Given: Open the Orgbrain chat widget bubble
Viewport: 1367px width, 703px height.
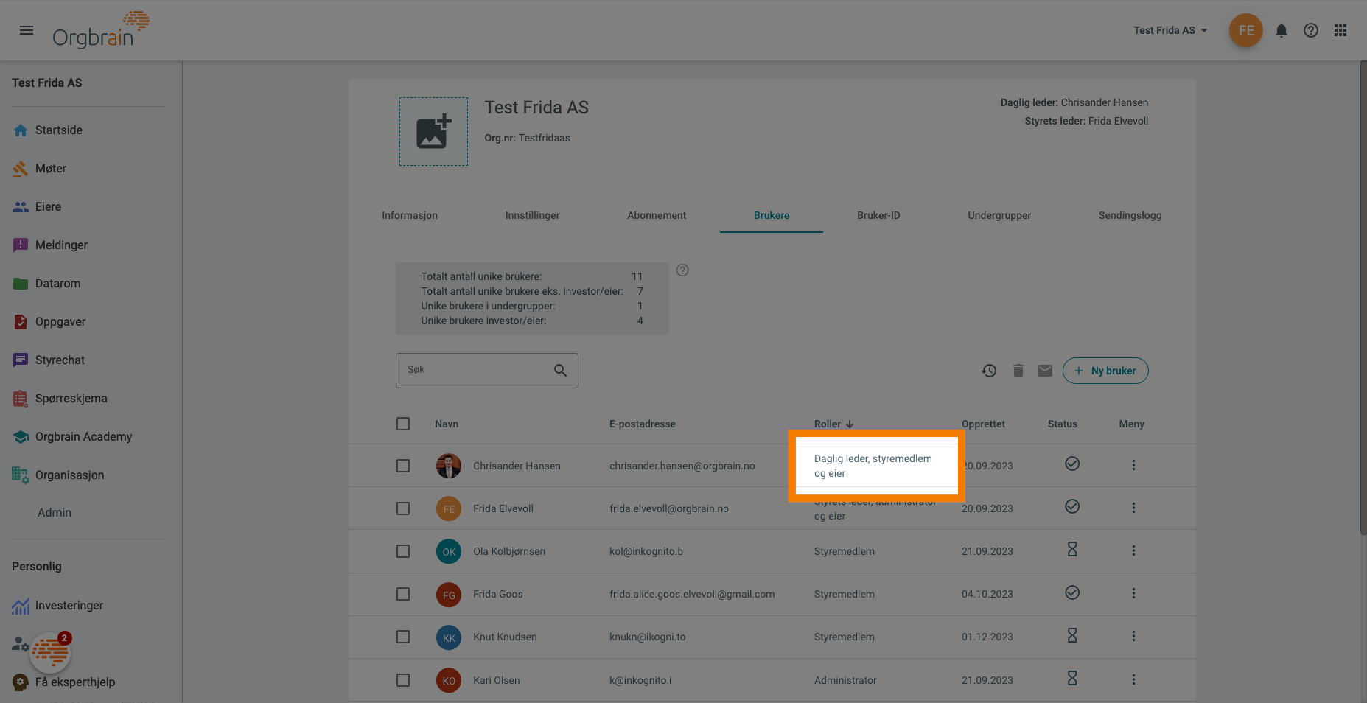Looking at the screenshot, I should [x=50, y=652].
